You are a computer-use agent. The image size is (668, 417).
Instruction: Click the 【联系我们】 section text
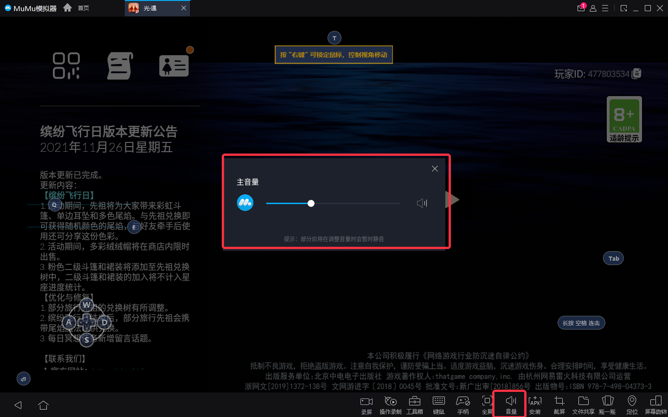click(x=64, y=359)
